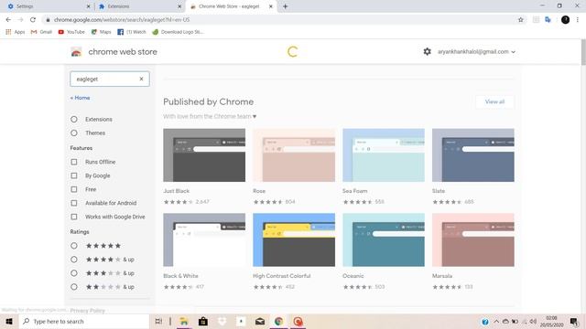Viewport: 586px width, 329px height.
Task: Open the taskbar clock and date
Action: pos(551,321)
